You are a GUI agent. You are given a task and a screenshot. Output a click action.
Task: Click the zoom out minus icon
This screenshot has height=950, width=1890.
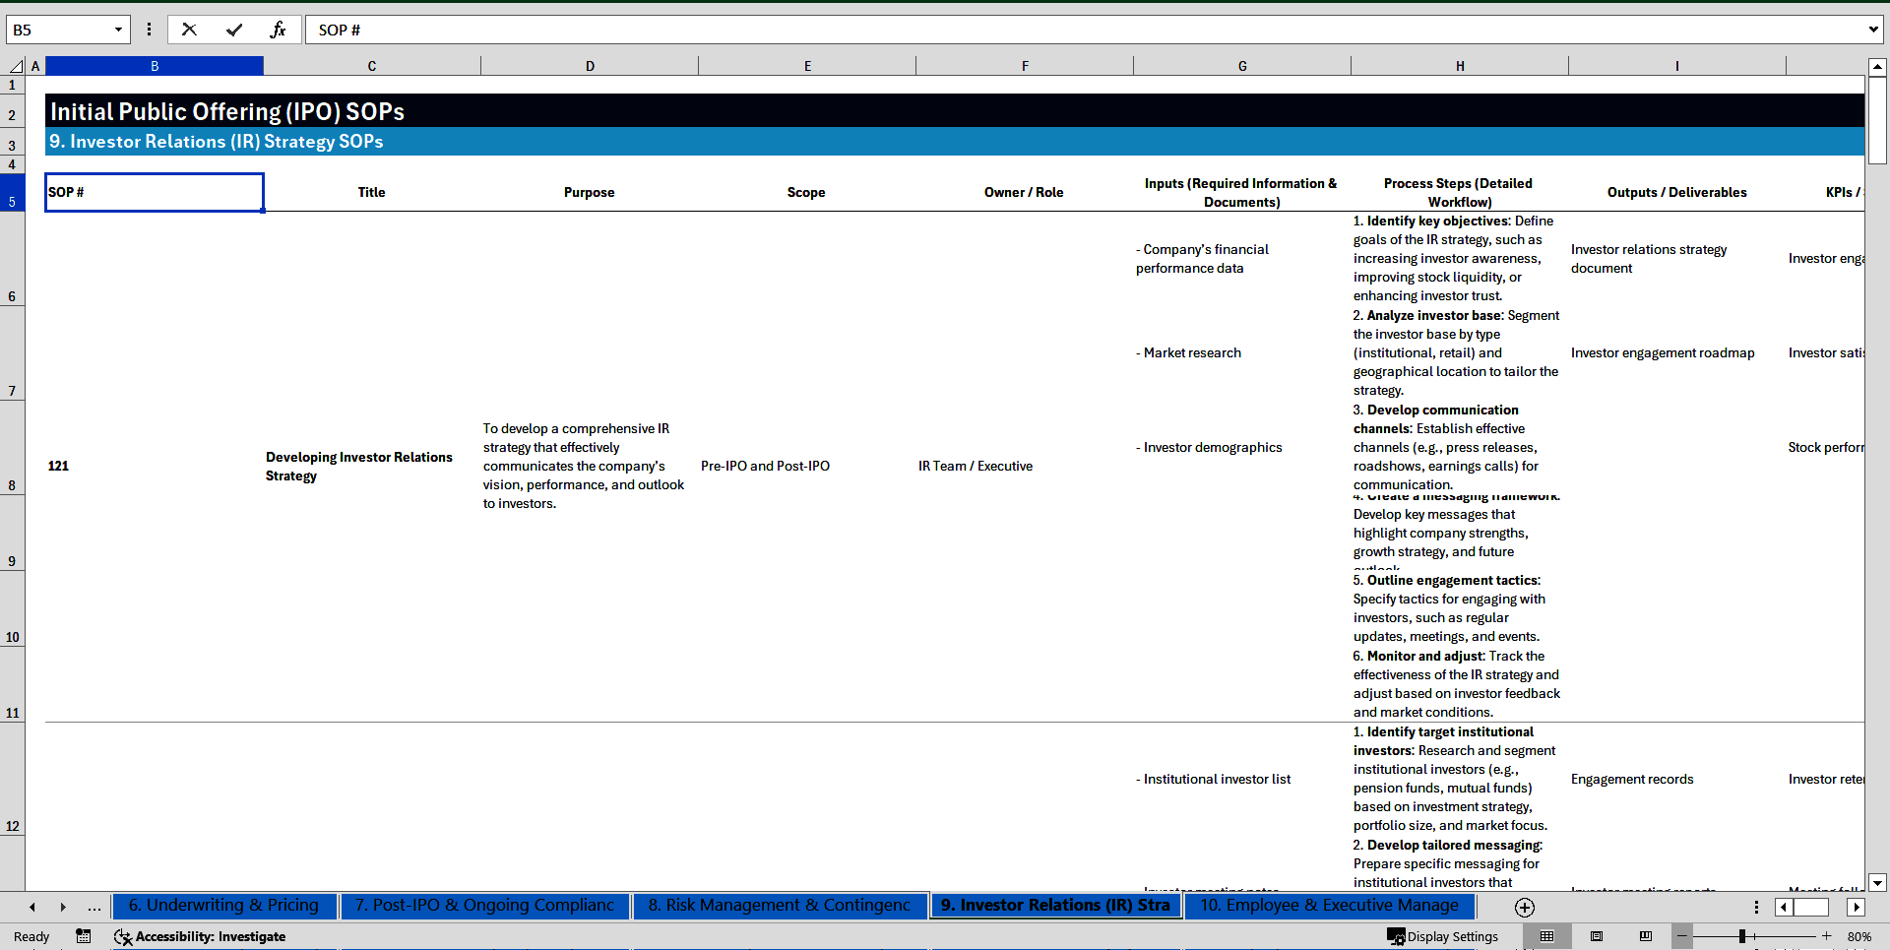coord(1682,936)
